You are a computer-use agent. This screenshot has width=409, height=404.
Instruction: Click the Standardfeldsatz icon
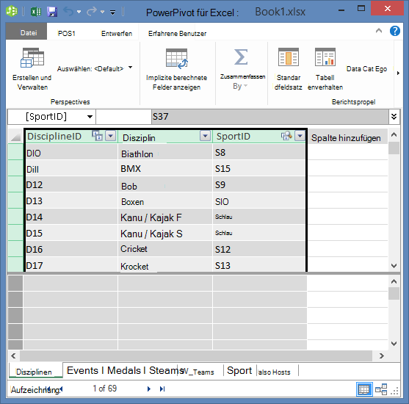(289, 57)
